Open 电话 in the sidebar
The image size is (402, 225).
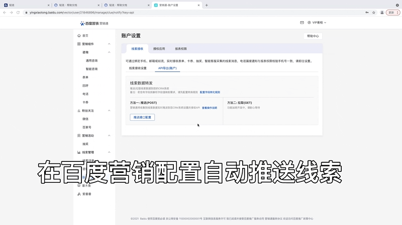tap(85, 94)
